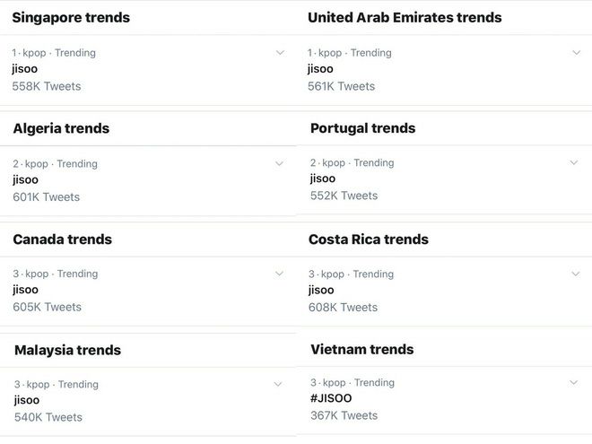This screenshot has width=592, height=444.
Task: Expand the Portugal trend options chevron
Action: point(574,162)
